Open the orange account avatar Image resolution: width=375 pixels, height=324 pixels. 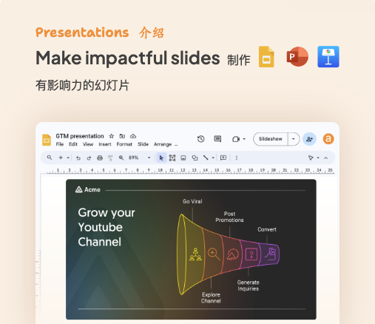(x=328, y=139)
